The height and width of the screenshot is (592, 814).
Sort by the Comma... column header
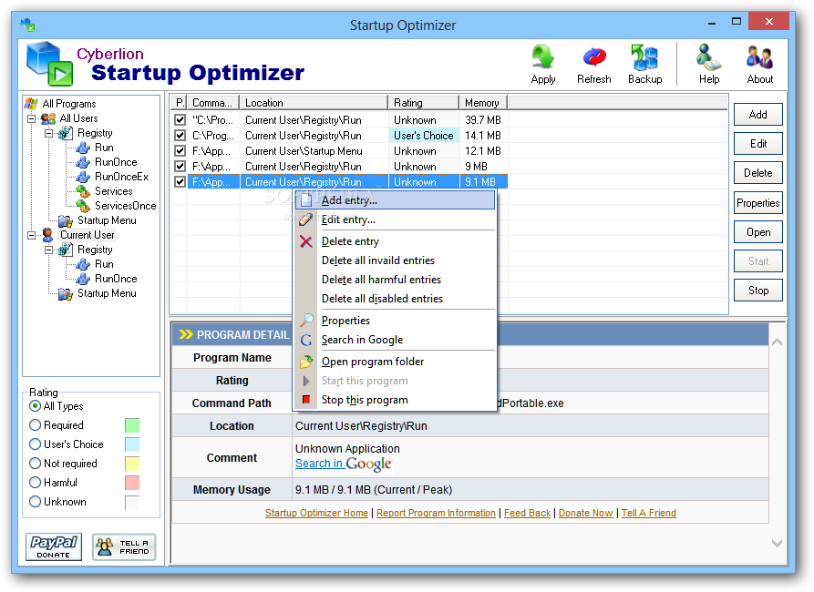[213, 103]
